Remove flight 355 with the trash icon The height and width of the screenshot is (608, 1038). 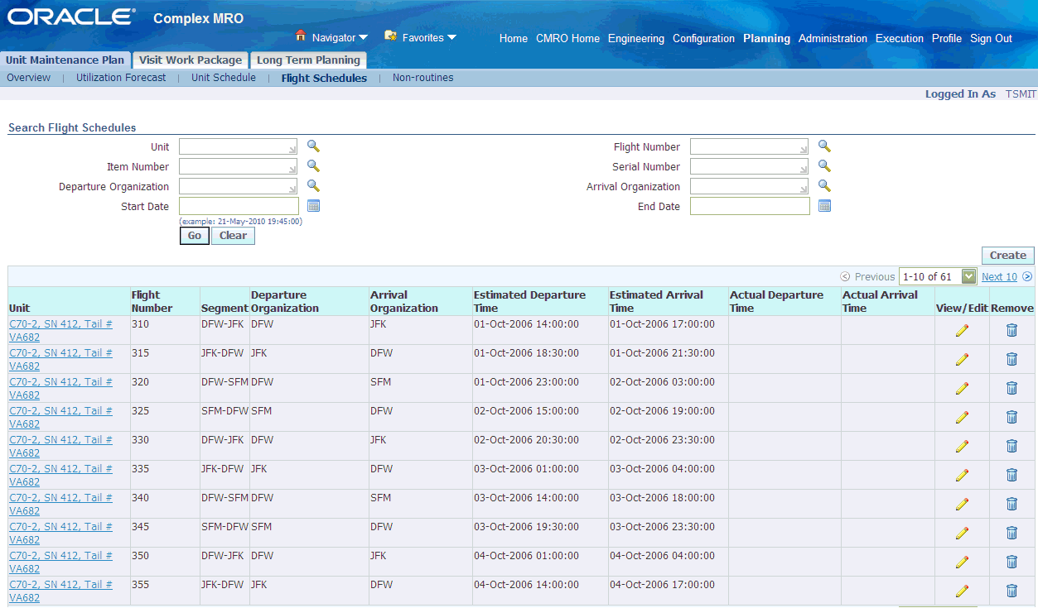click(x=1011, y=591)
